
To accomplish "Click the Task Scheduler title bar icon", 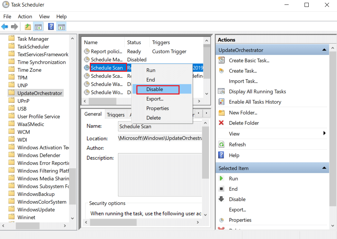I will click(x=6, y=5).
